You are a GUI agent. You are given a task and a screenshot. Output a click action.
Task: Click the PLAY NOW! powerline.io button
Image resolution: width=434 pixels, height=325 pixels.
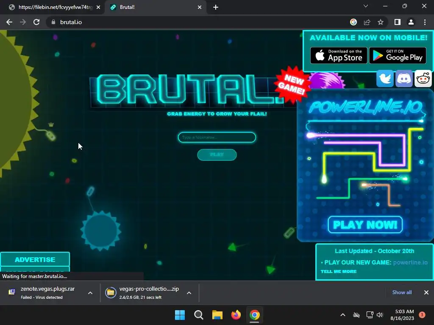point(365,225)
